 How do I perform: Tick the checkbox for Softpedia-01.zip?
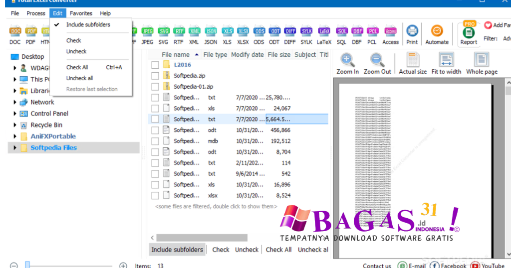point(155,87)
